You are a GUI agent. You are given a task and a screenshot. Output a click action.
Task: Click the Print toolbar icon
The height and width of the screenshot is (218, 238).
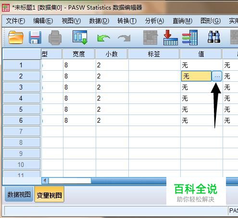[55, 38]
